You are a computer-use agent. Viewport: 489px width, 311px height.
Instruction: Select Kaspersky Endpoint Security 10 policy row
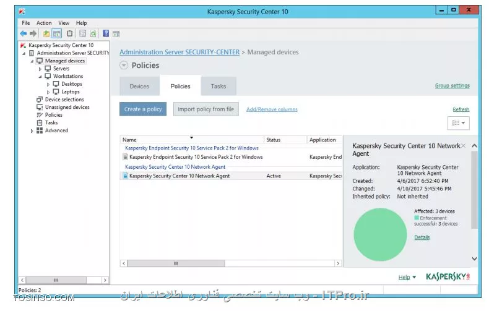[x=231, y=157]
